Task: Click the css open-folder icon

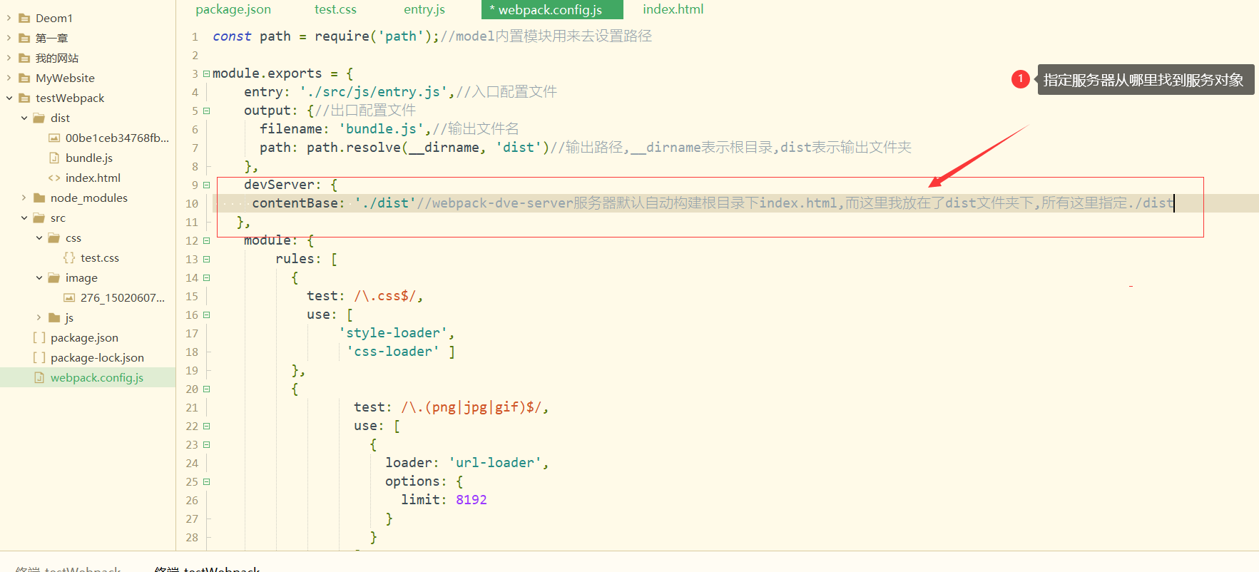Action: point(54,238)
